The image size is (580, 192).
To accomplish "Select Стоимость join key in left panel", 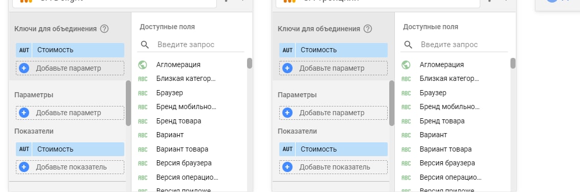I will click(70, 50).
